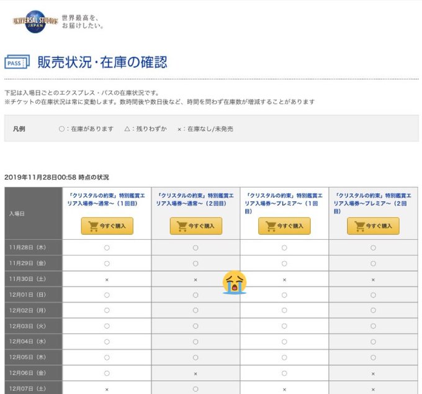Image resolution: width=422 pixels, height=394 pixels.
Task: Click the △:残りわずか legend entry
Action: pos(146,129)
